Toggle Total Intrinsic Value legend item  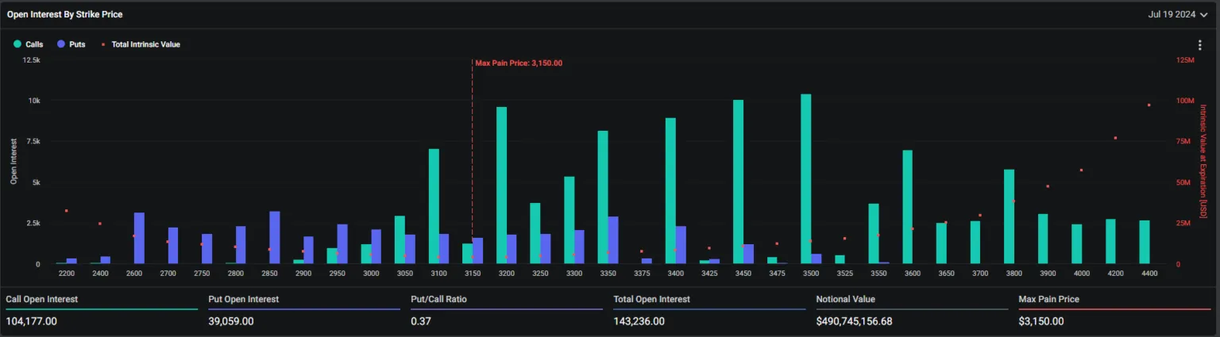pos(141,44)
